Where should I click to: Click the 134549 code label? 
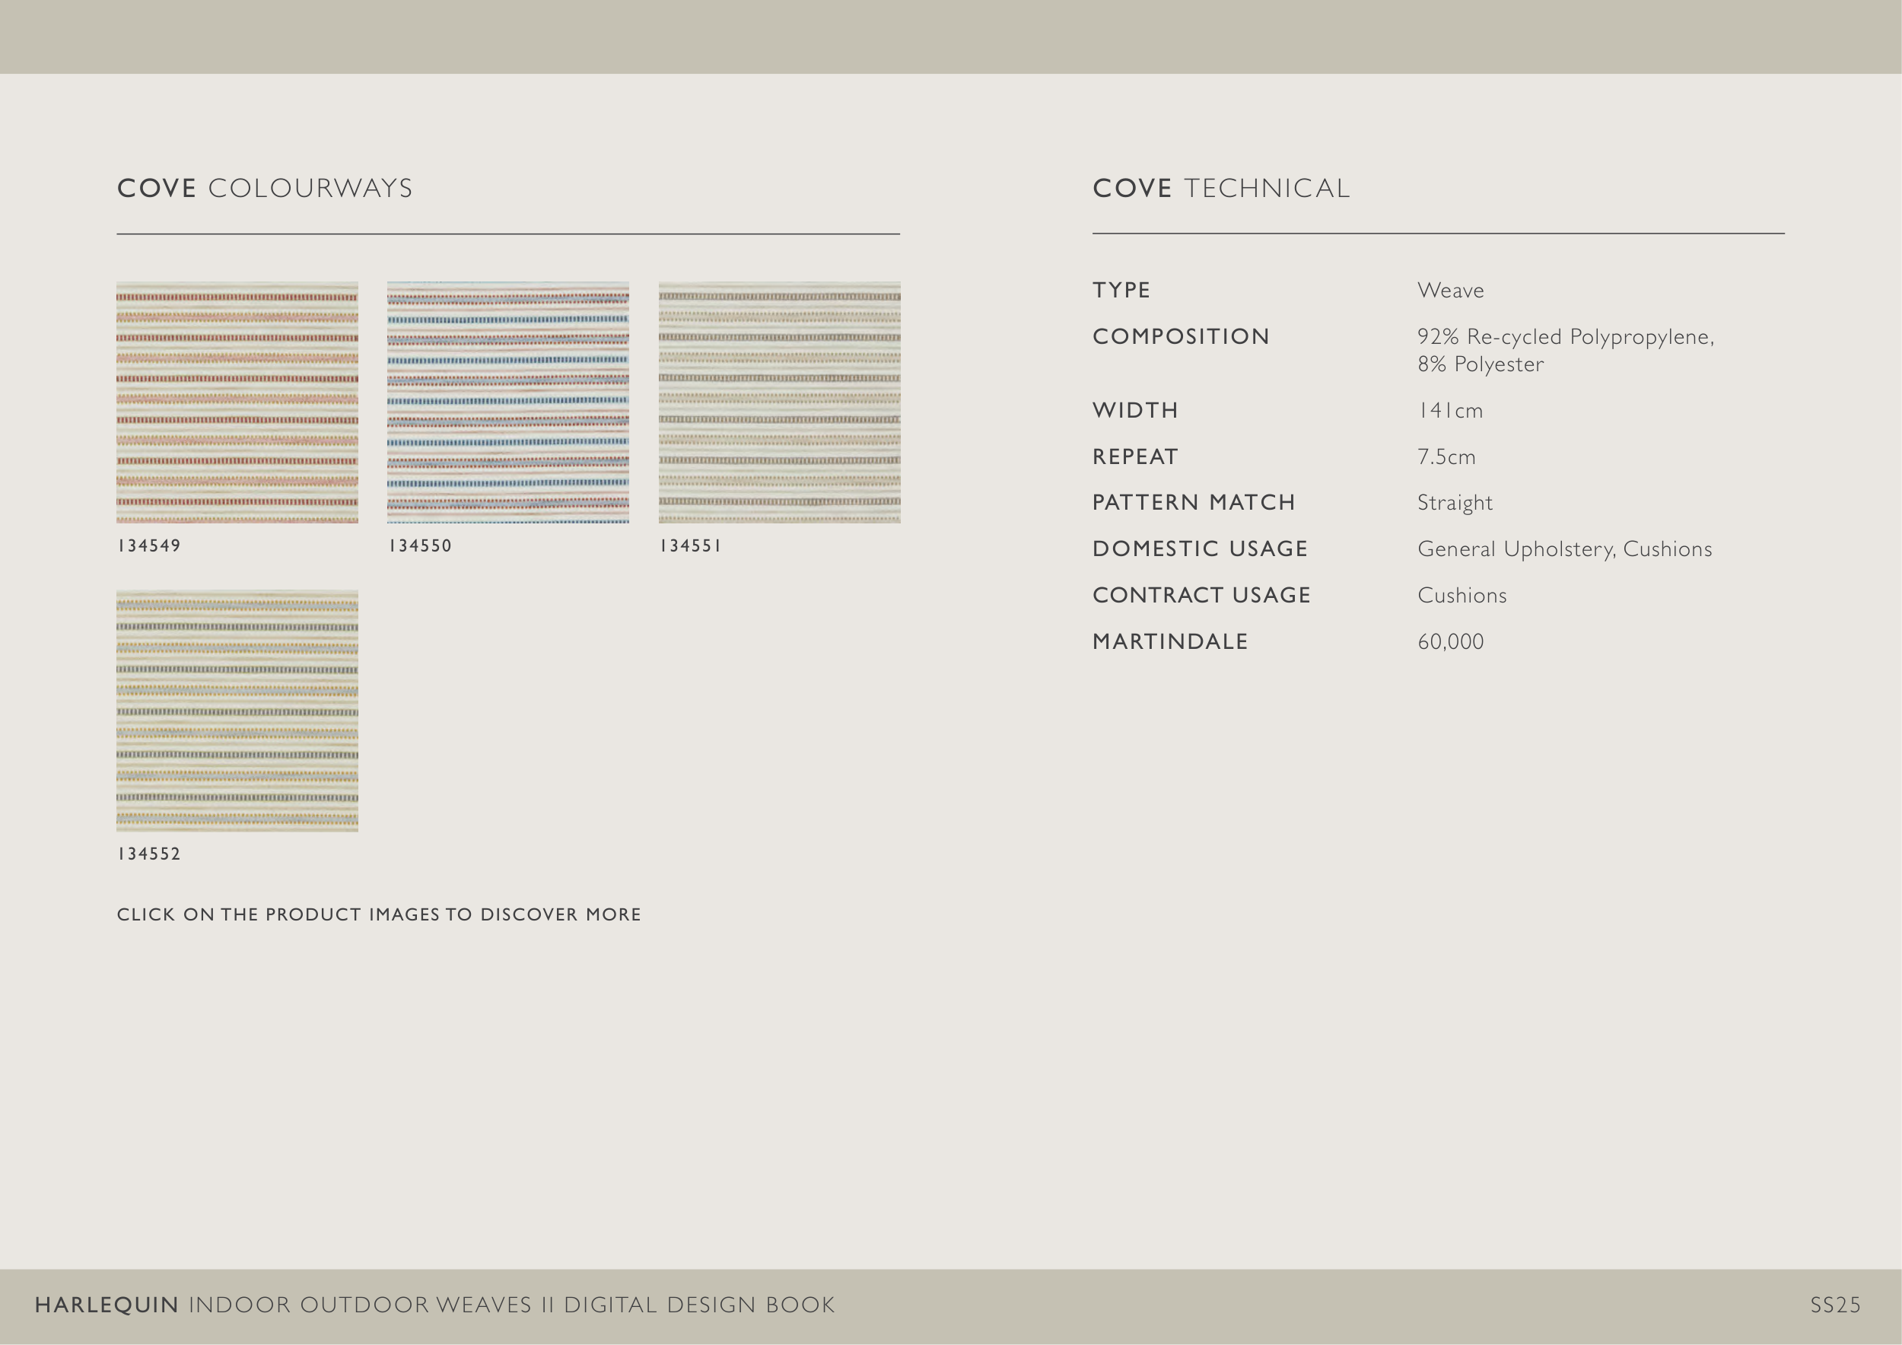pyautogui.click(x=149, y=545)
